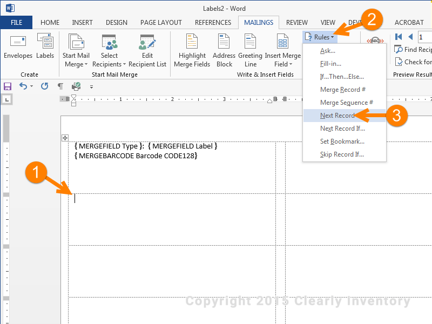Toggle Highlight Merge Fields
432x324 pixels.
pos(192,51)
